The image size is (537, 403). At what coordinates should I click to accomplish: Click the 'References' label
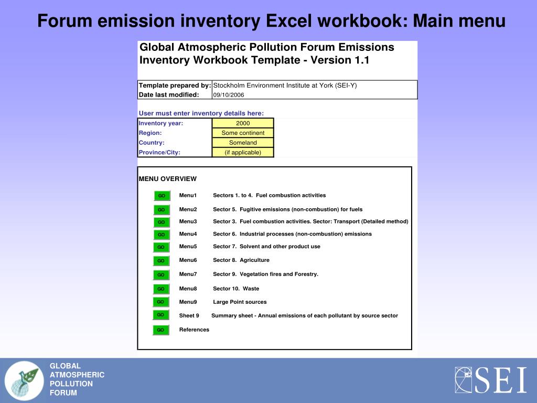pos(194,330)
